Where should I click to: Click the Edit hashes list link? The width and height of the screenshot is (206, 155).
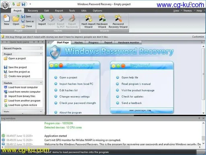pos(68,90)
